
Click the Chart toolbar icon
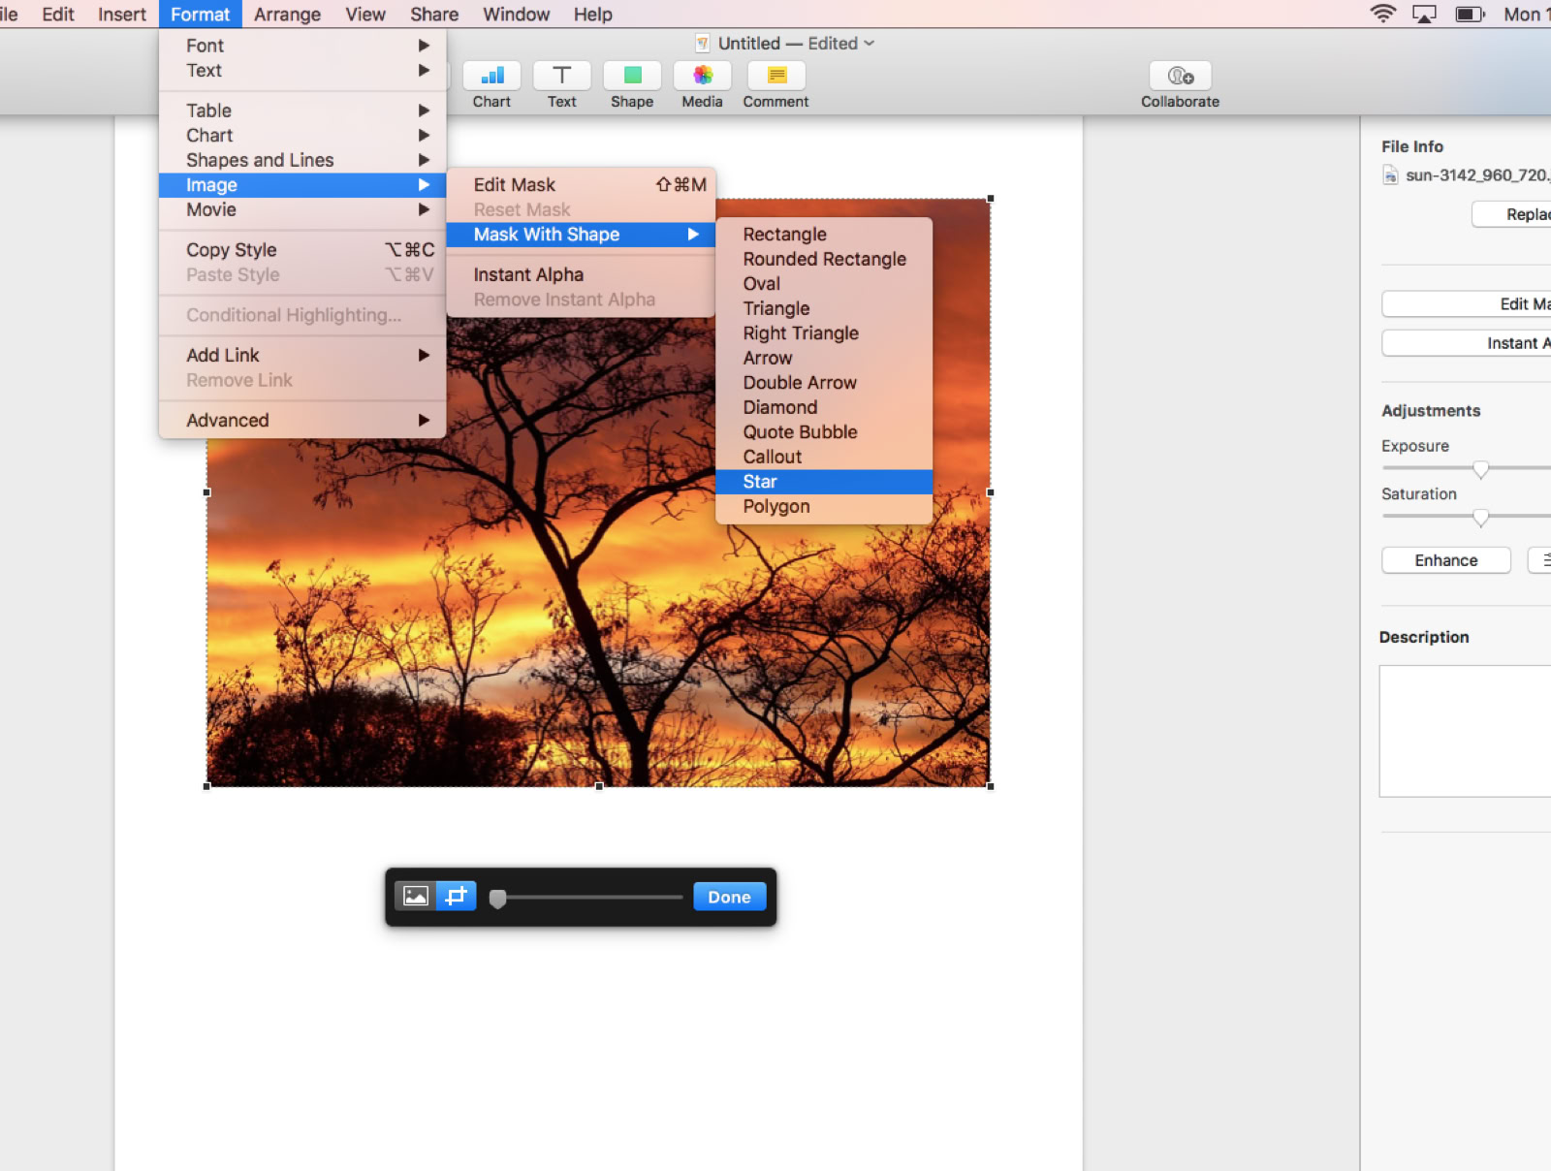click(491, 77)
